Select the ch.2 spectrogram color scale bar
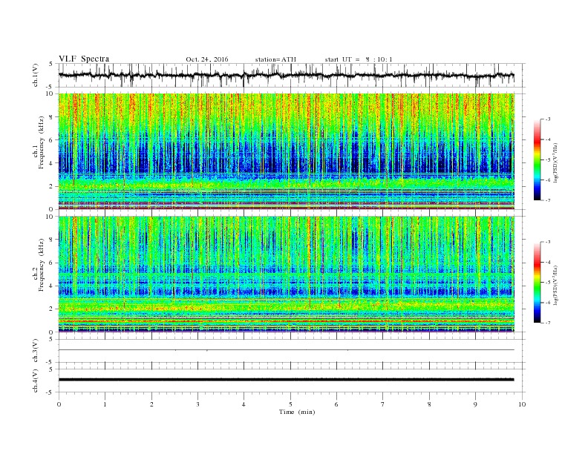This screenshot has height=454, width=588. [x=537, y=283]
